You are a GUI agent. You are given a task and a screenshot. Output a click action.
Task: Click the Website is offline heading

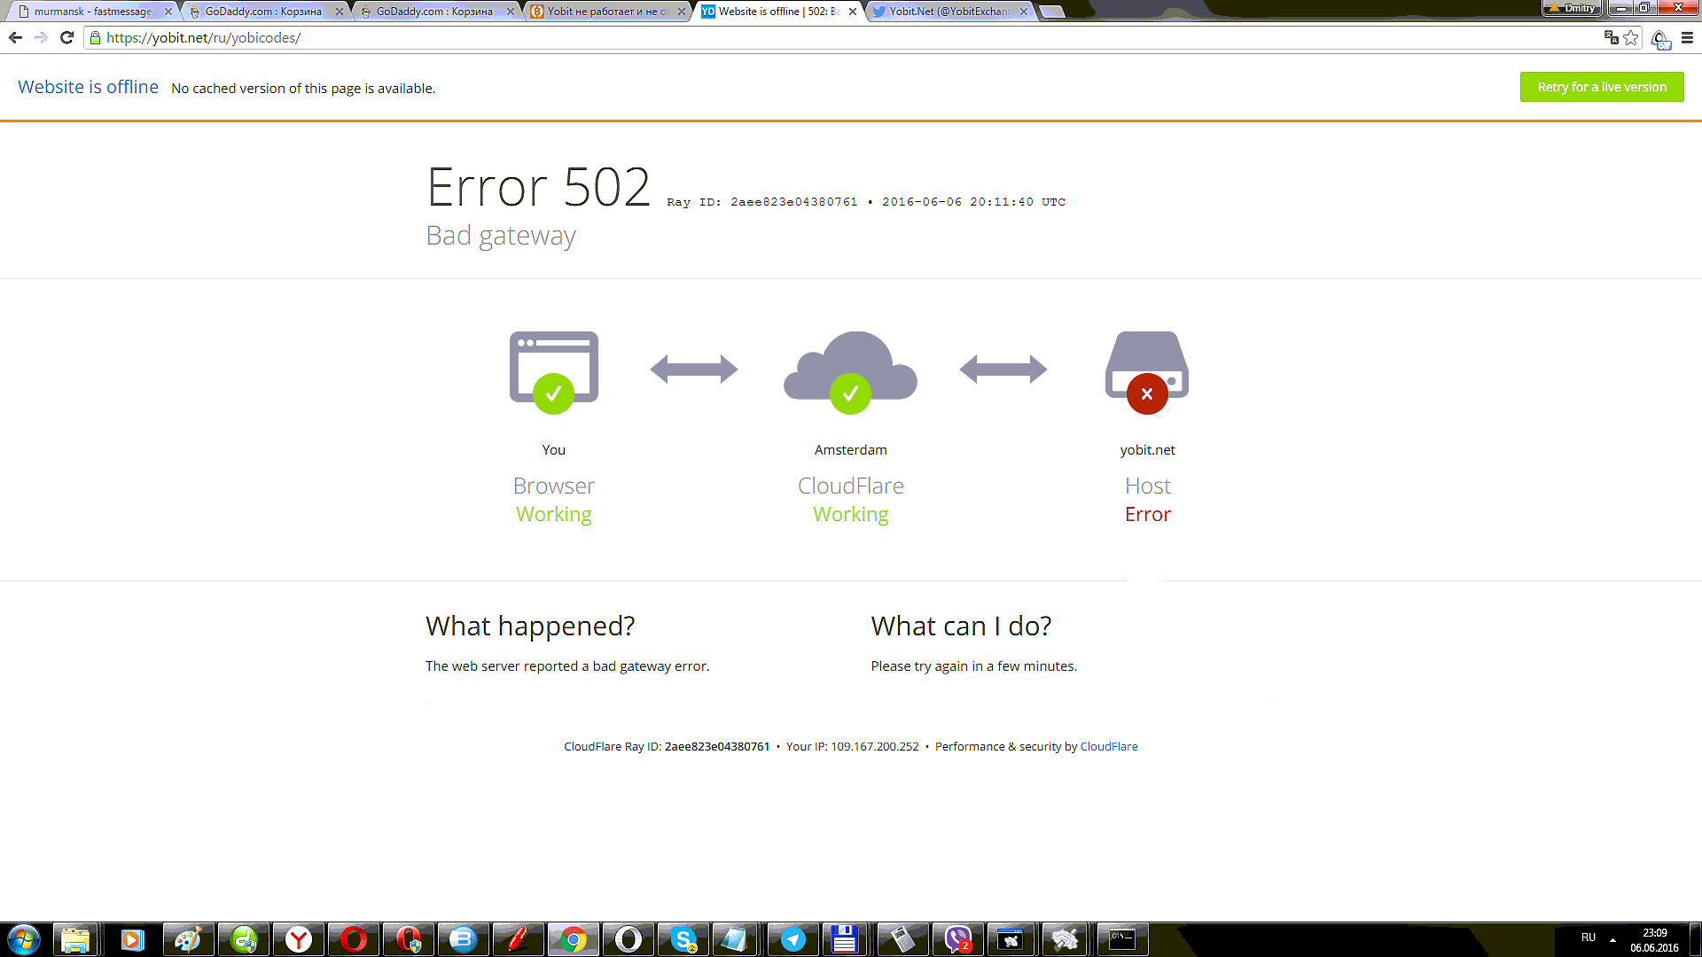point(88,87)
